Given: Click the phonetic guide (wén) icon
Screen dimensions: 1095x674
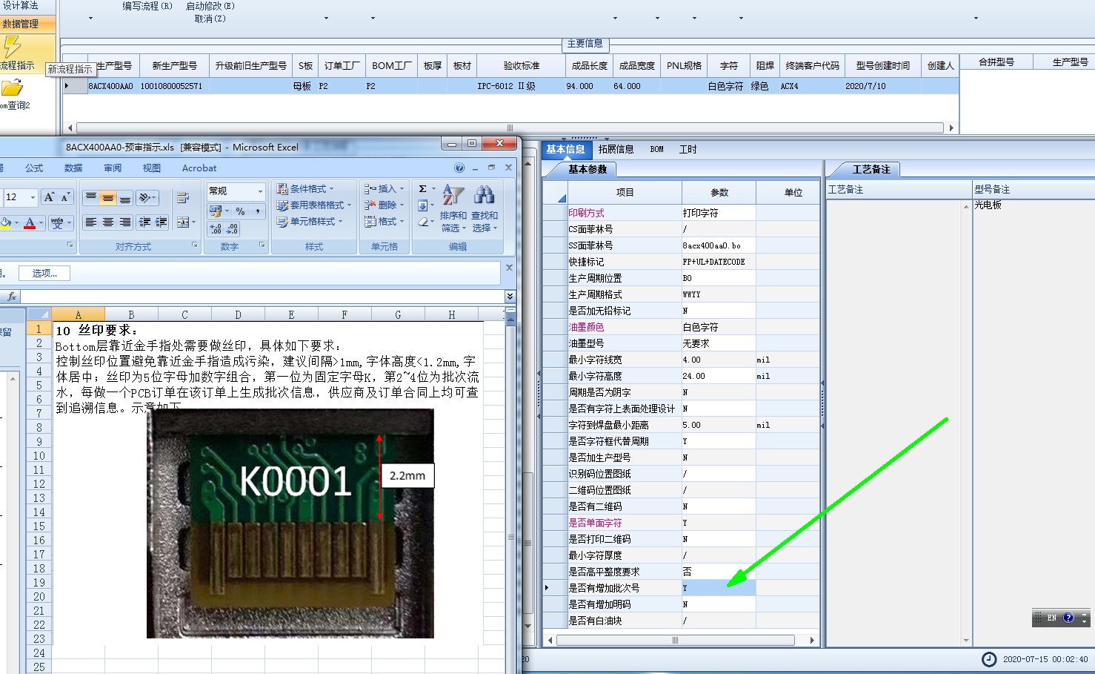Looking at the screenshot, I should tap(57, 222).
